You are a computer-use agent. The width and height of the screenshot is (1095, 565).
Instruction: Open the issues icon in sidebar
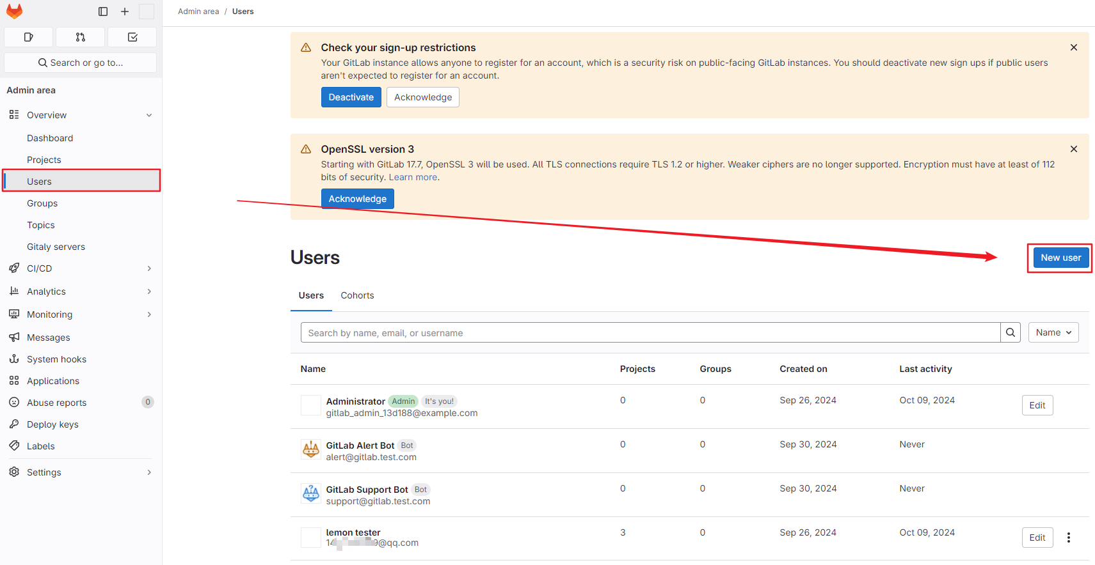click(28, 37)
